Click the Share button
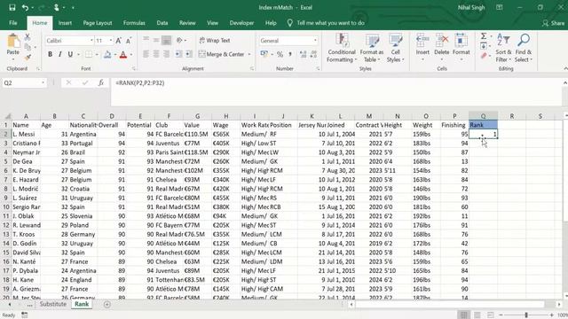Viewport: 568px width, 319px height. tap(553, 23)
